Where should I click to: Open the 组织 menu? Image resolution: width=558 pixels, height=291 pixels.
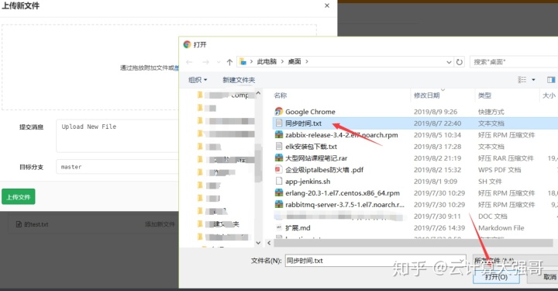pos(198,80)
